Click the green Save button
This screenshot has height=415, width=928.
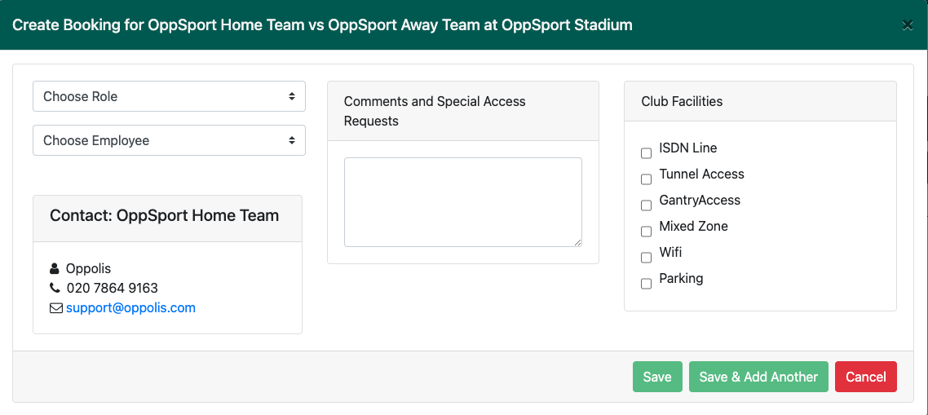click(657, 377)
